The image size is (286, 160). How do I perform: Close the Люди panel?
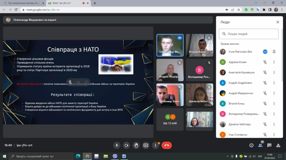pos(278,22)
